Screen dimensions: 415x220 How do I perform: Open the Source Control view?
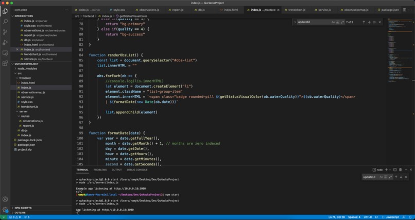(5, 32)
